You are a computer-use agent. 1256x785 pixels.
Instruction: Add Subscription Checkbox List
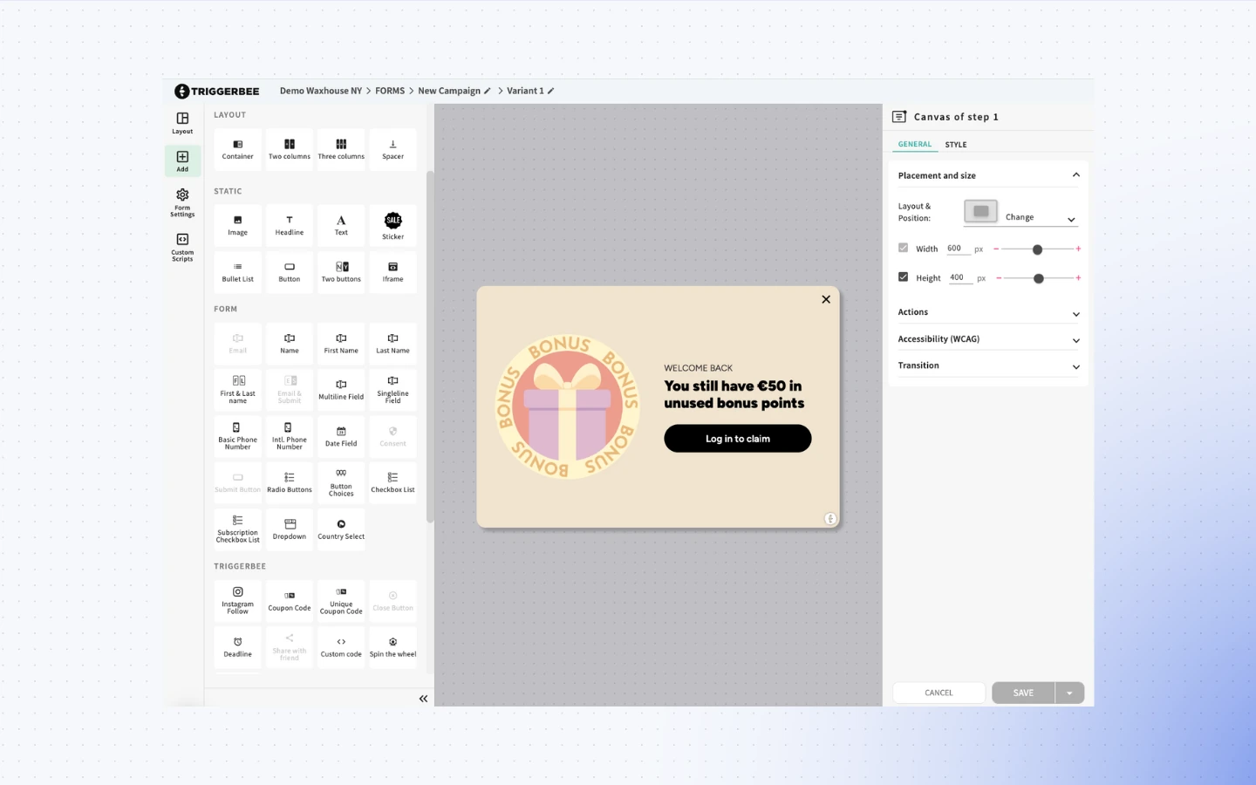click(237, 530)
